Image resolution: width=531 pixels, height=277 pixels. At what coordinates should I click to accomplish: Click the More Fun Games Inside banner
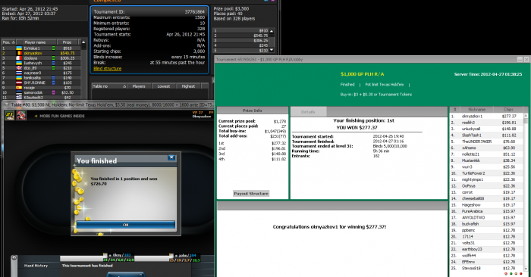60,116
